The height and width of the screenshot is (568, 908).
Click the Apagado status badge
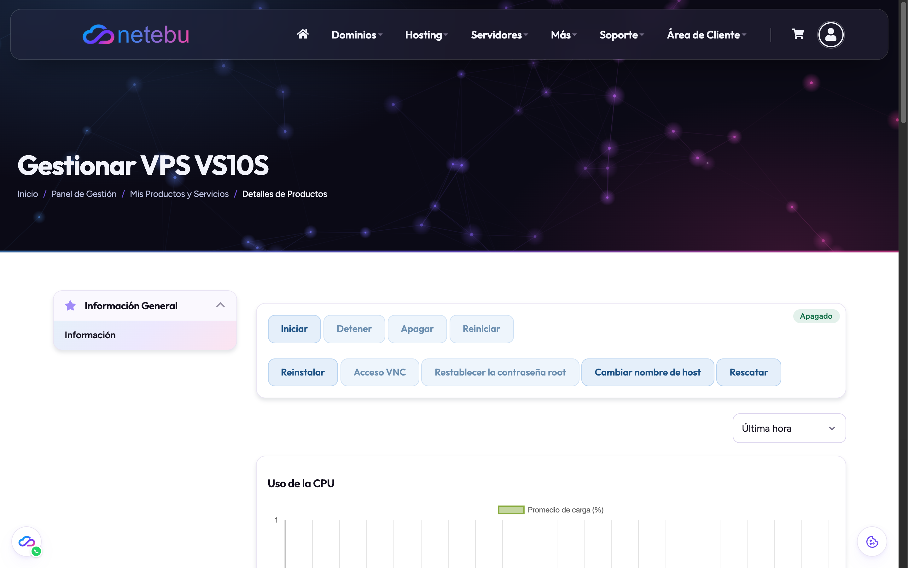[816, 316]
